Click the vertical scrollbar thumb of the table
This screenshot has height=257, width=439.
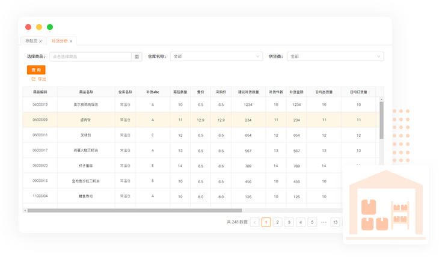381,120
